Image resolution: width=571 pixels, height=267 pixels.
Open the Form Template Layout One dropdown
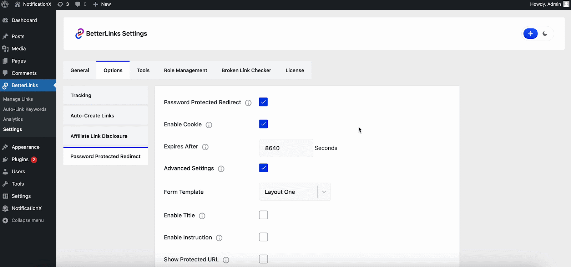(x=295, y=192)
